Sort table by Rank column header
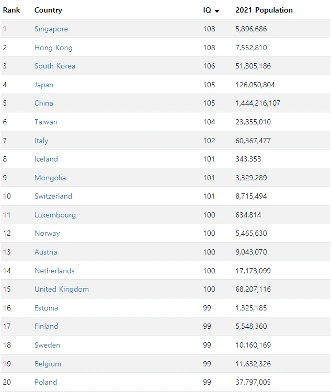Image resolution: width=332 pixels, height=392 pixels. 12,10
